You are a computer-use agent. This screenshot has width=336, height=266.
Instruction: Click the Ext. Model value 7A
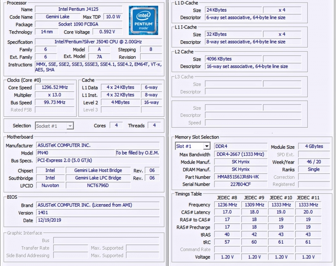pos(99,57)
